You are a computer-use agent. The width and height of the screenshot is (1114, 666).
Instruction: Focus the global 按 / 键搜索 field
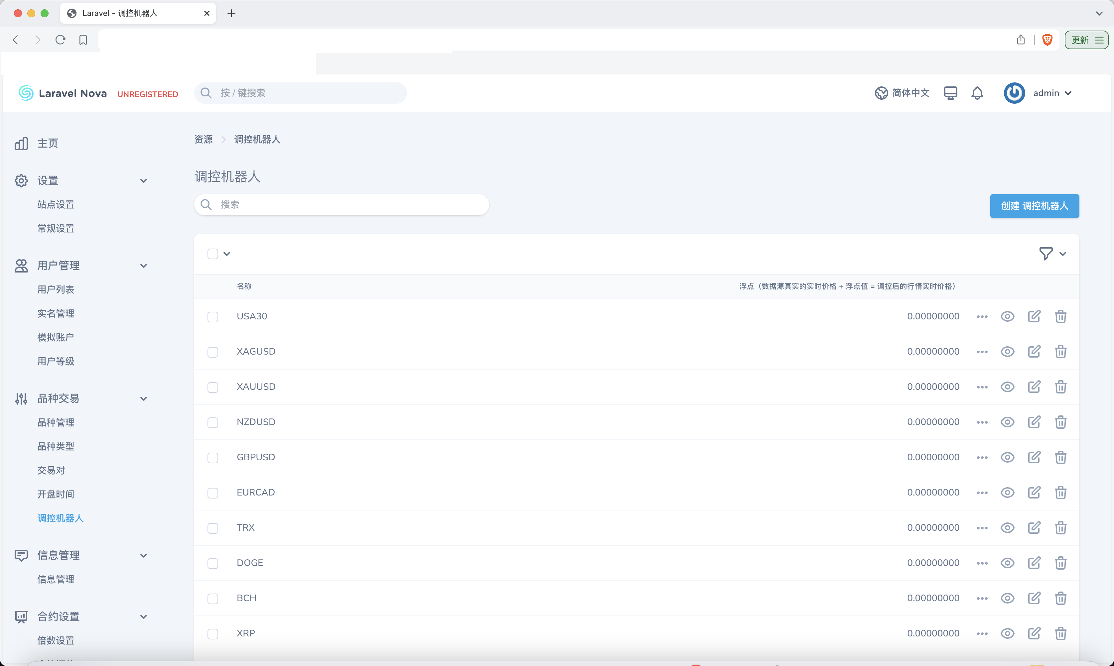(x=300, y=93)
